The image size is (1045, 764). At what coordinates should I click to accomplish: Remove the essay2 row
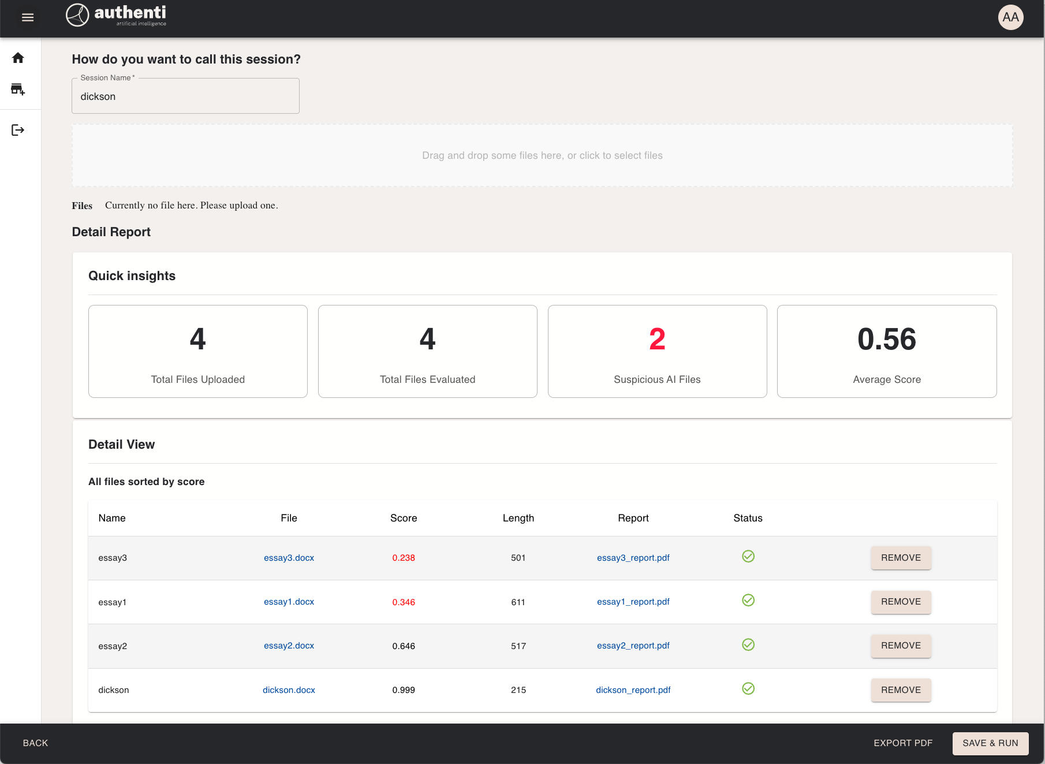pos(901,646)
